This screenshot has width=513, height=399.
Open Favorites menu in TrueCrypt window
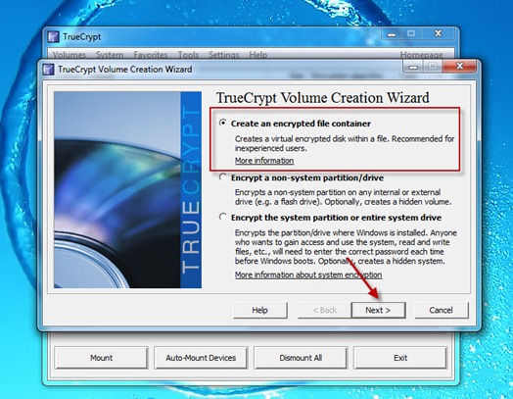[x=151, y=55]
